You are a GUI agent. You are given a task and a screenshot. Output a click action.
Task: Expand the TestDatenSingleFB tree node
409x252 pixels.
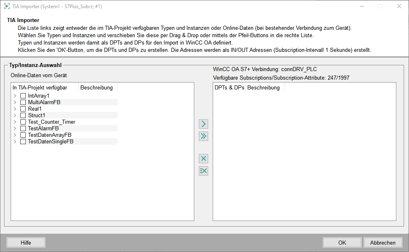(15, 141)
